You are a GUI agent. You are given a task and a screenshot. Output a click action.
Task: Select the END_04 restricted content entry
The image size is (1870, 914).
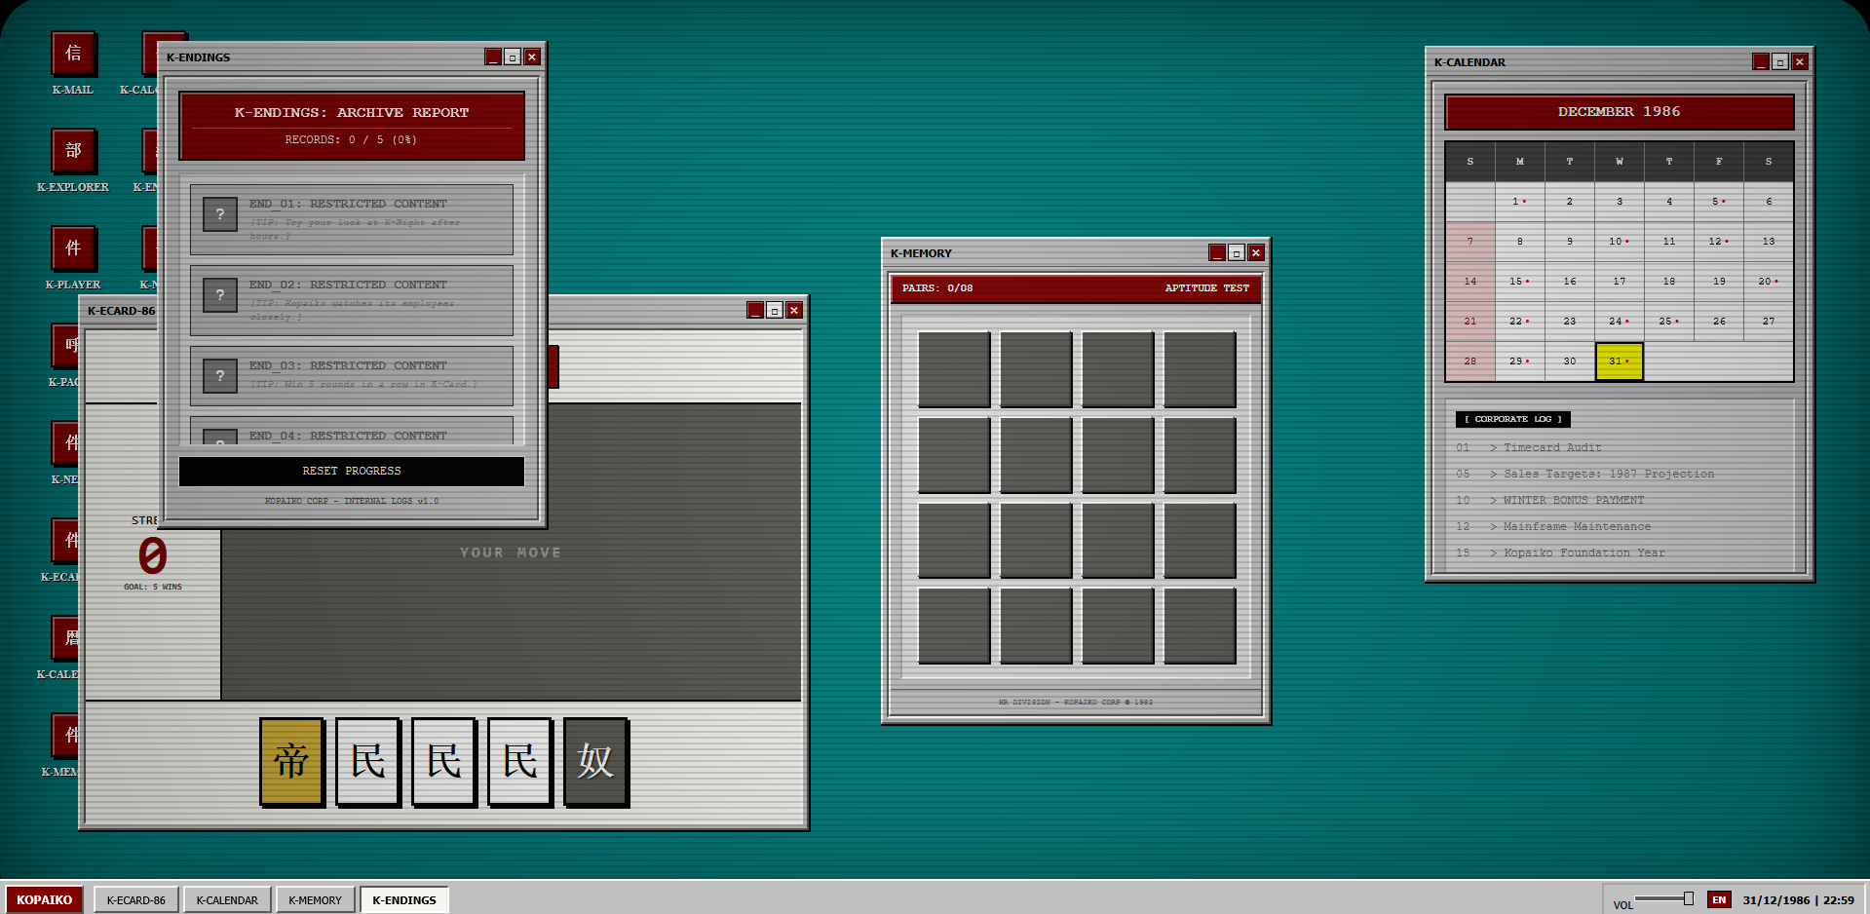click(x=352, y=432)
